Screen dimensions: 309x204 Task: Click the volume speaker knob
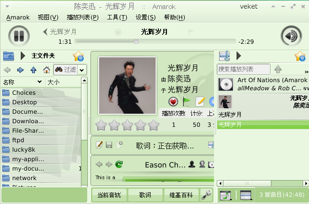coord(291,36)
